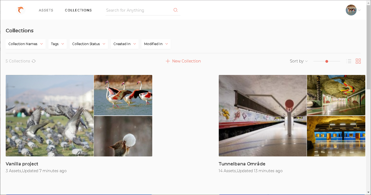Open the Vanilla project collection title
371x195 pixels.
click(x=22, y=164)
